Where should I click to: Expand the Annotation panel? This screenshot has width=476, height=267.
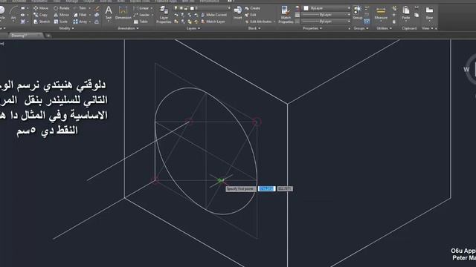[x=128, y=28]
